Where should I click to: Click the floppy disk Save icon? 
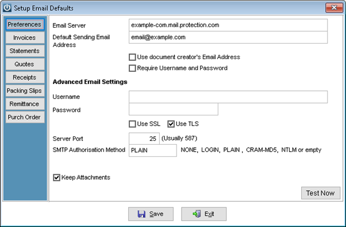tap(141, 214)
